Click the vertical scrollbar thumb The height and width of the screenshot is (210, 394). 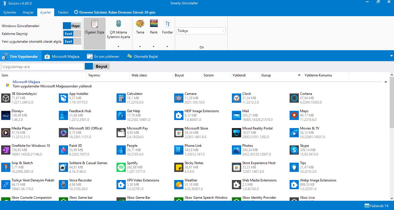[392, 102]
